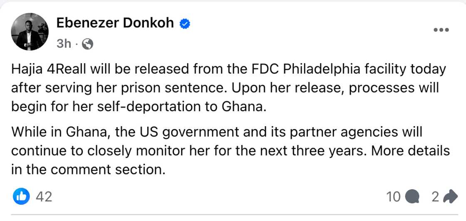Show the 10 comments count

(x=393, y=196)
